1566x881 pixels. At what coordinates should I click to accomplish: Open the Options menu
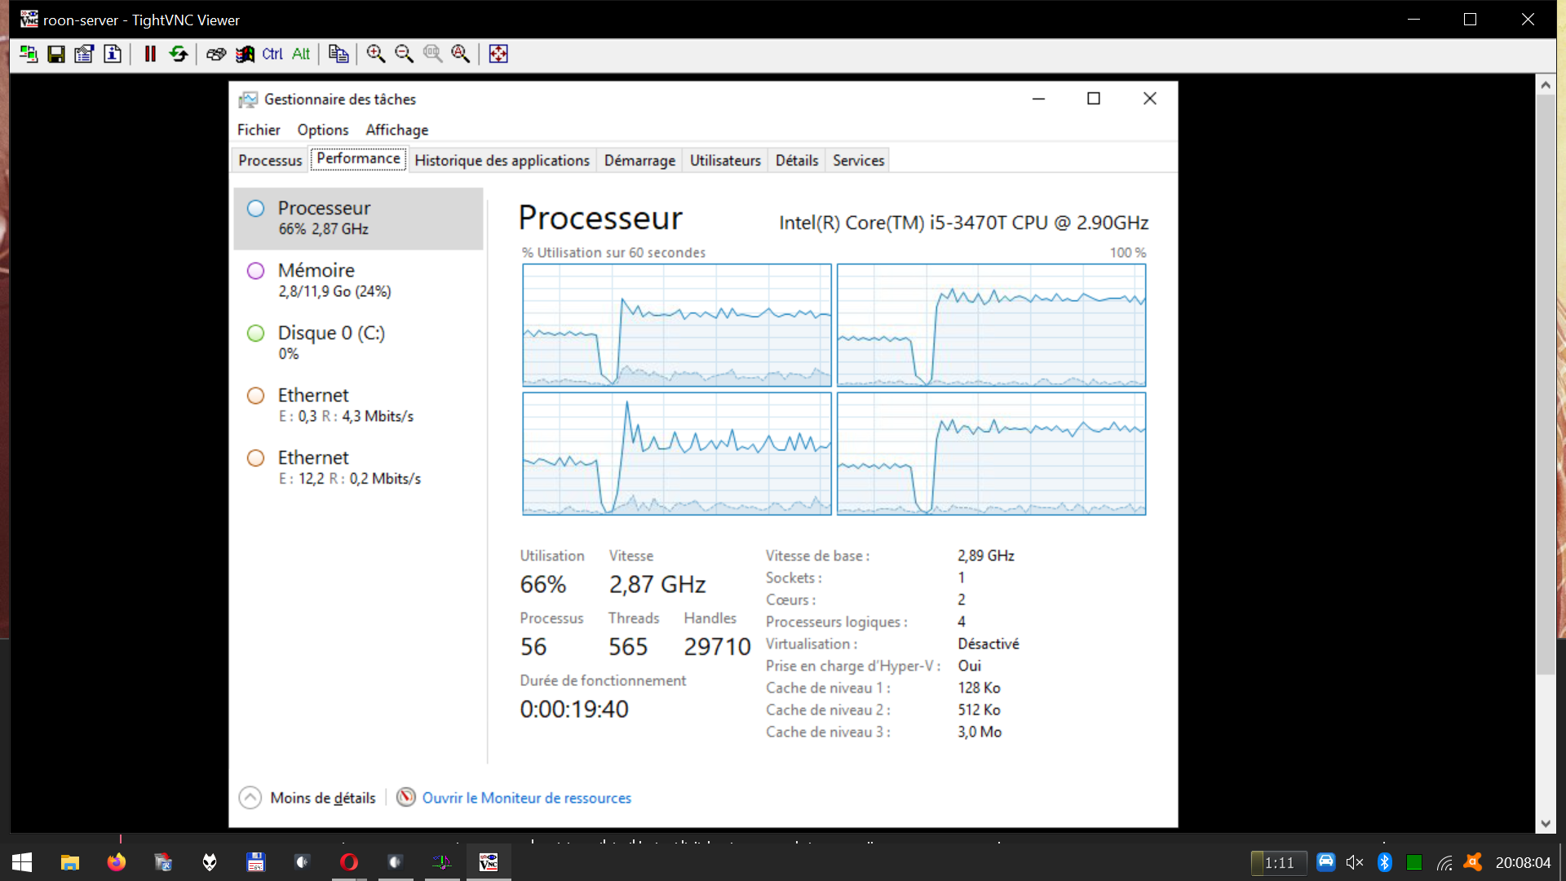point(323,130)
